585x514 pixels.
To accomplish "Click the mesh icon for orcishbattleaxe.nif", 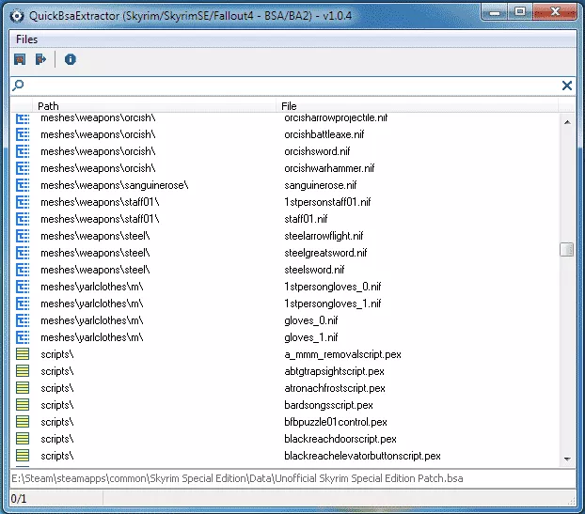I will pos(23,134).
